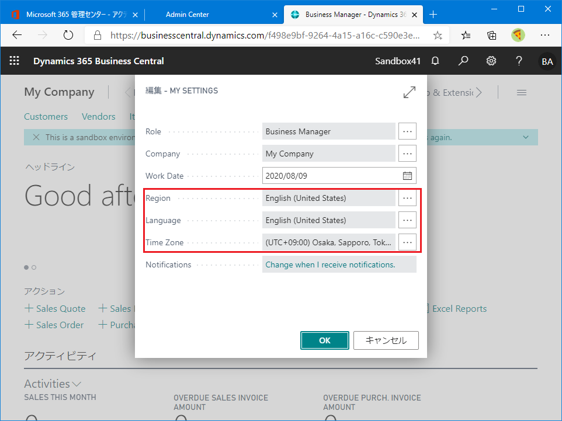Open the help question mark icon
This screenshot has height=421, width=562.
tap(519, 61)
